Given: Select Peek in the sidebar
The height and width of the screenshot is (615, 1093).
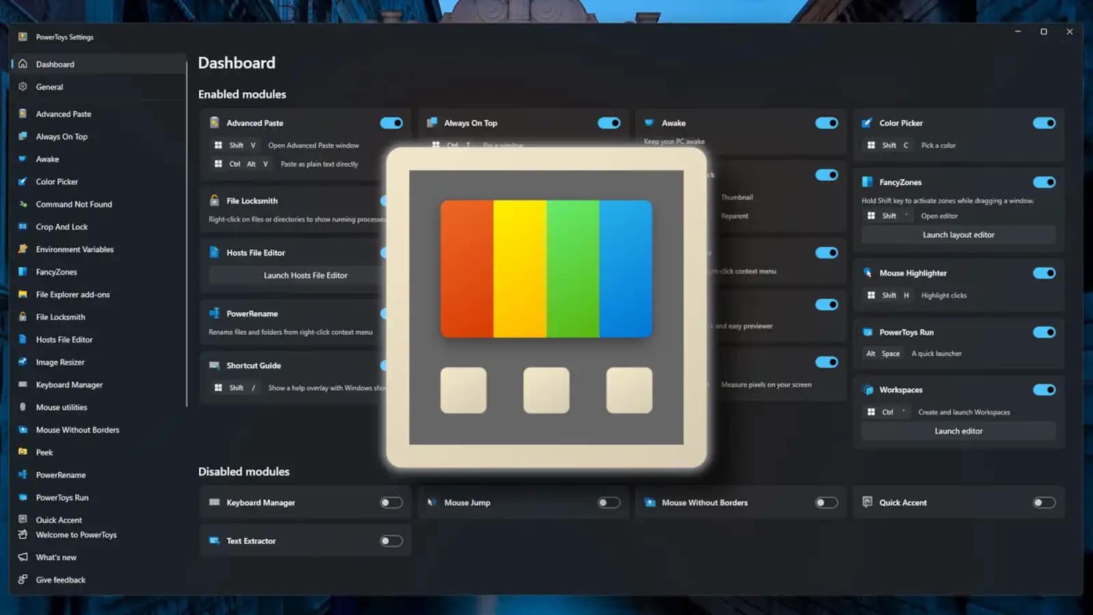Looking at the screenshot, I should (44, 452).
